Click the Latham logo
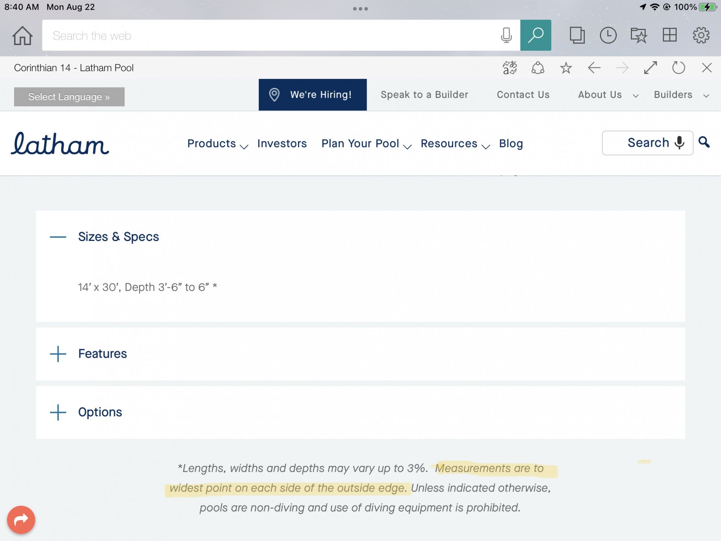The image size is (721, 541). (x=60, y=144)
